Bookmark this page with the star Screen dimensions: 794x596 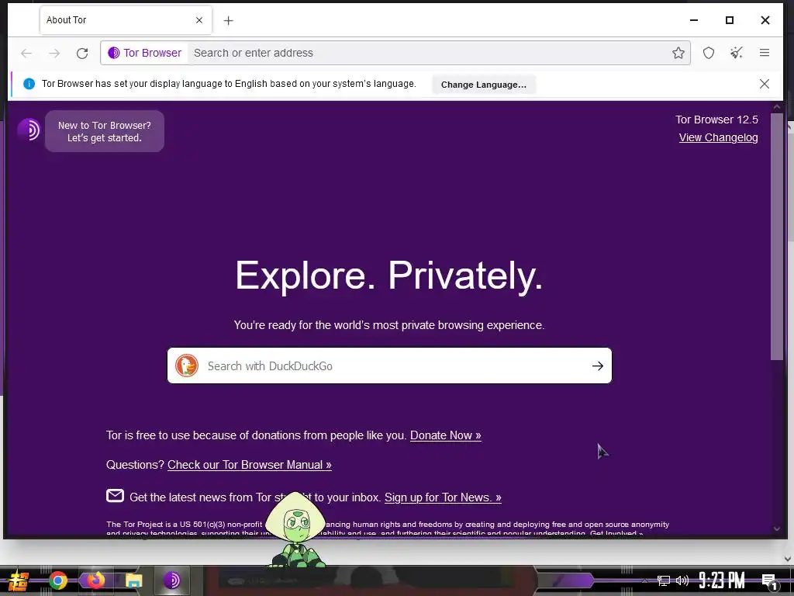pyautogui.click(x=678, y=53)
